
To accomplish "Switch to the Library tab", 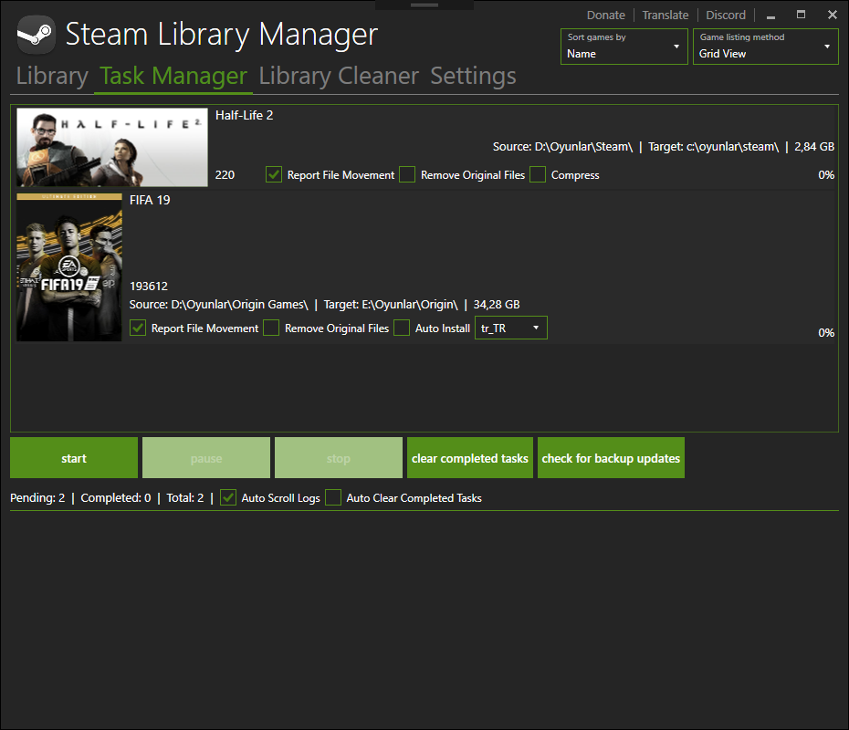I will pos(52,77).
